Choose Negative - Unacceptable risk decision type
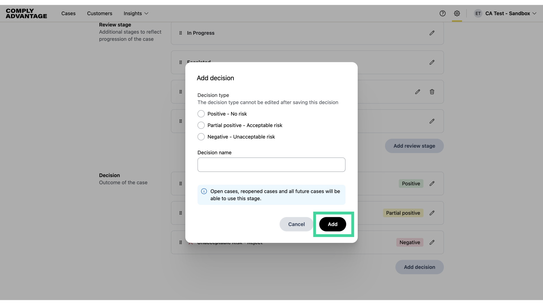Screen dimensions: 543x305 pyautogui.click(x=201, y=137)
